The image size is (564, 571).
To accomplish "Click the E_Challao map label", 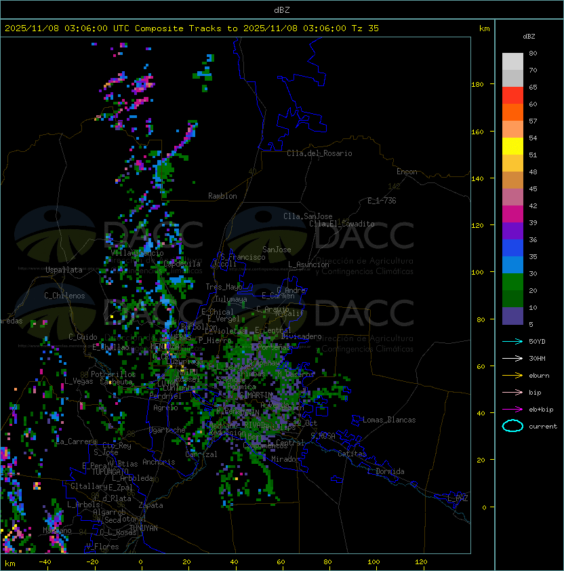I will [x=110, y=347].
